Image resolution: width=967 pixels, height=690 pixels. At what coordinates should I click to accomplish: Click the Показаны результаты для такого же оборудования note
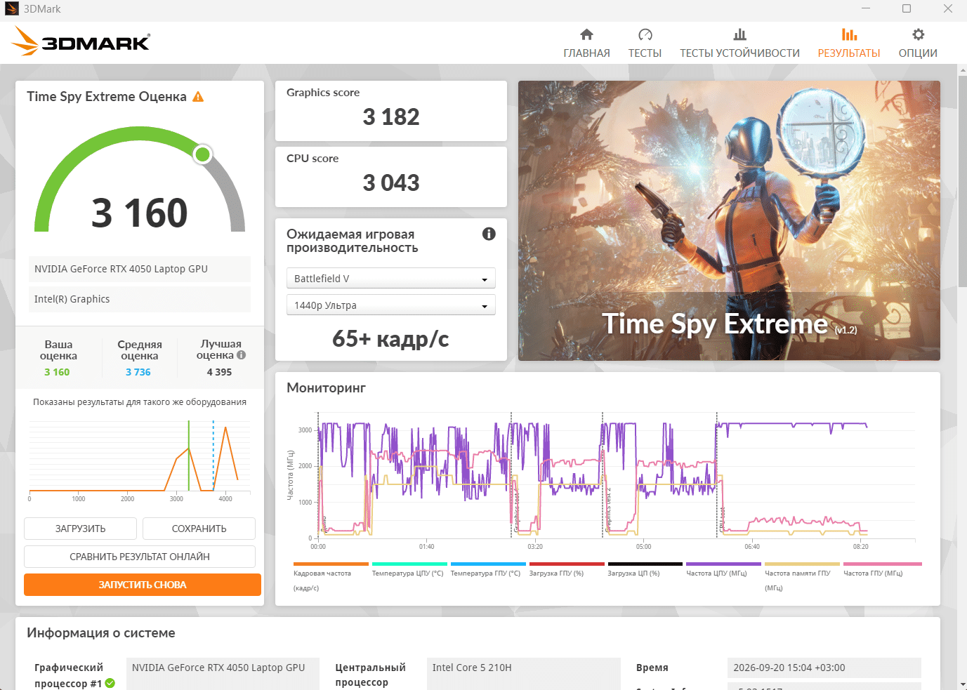pos(140,402)
